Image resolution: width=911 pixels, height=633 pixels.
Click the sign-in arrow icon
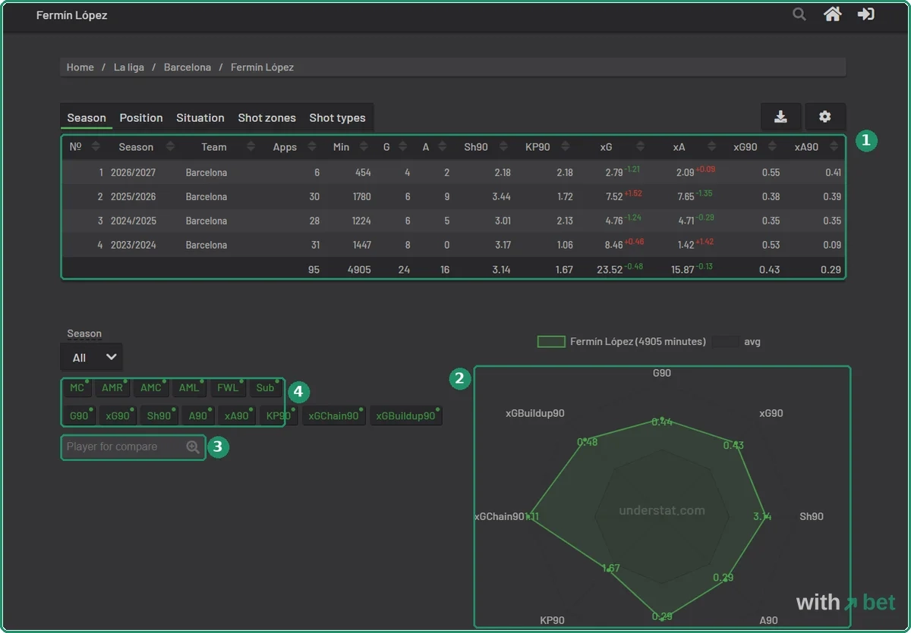coord(866,14)
